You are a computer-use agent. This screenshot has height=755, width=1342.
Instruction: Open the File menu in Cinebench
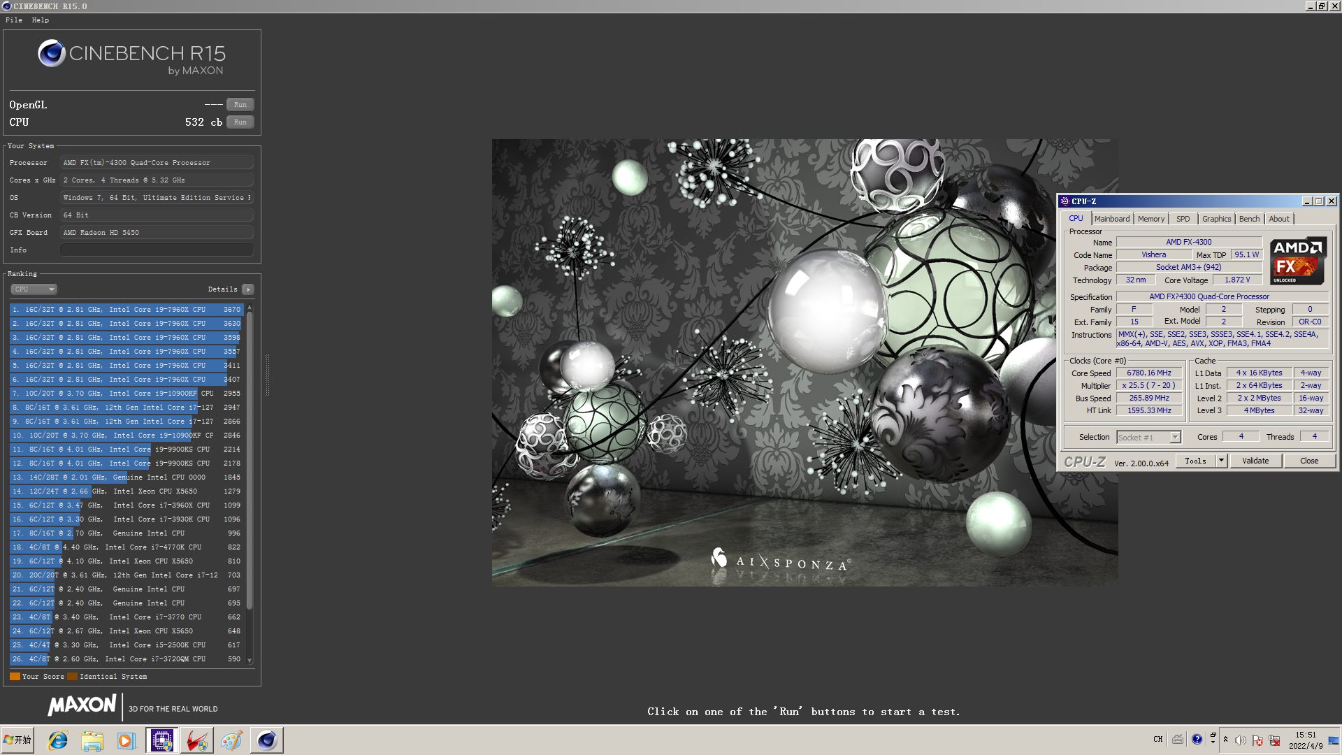[x=14, y=20]
